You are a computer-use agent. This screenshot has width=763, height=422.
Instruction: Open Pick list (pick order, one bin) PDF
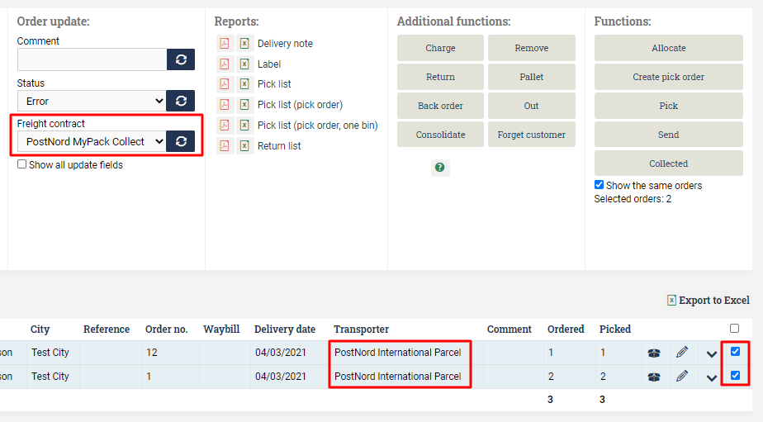click(225, 125)
